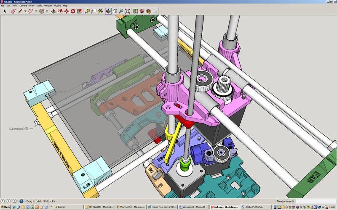Open the View menu

click(x=15, y=5)
